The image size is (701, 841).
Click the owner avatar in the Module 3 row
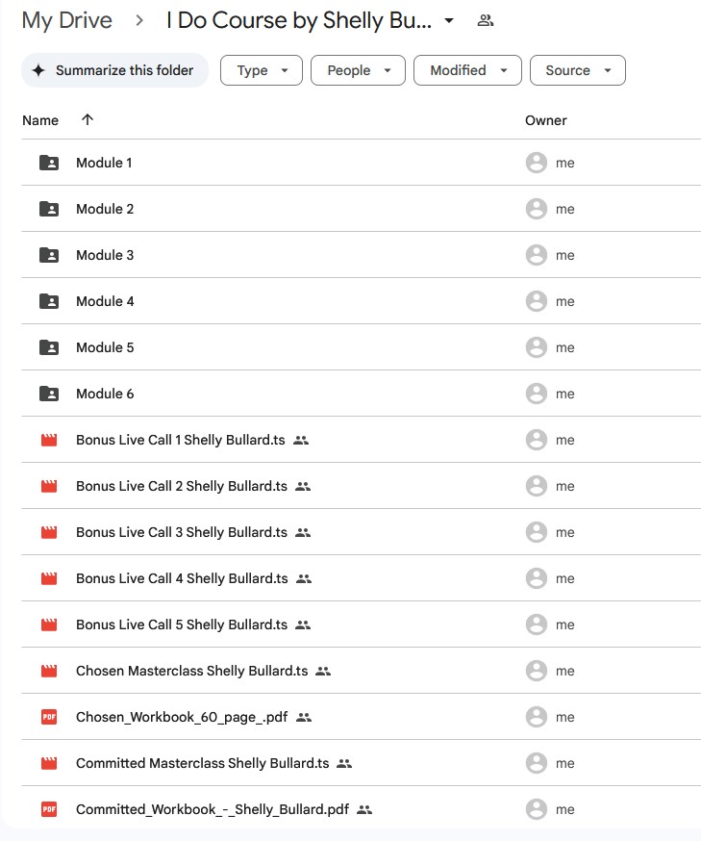(536, 255)
